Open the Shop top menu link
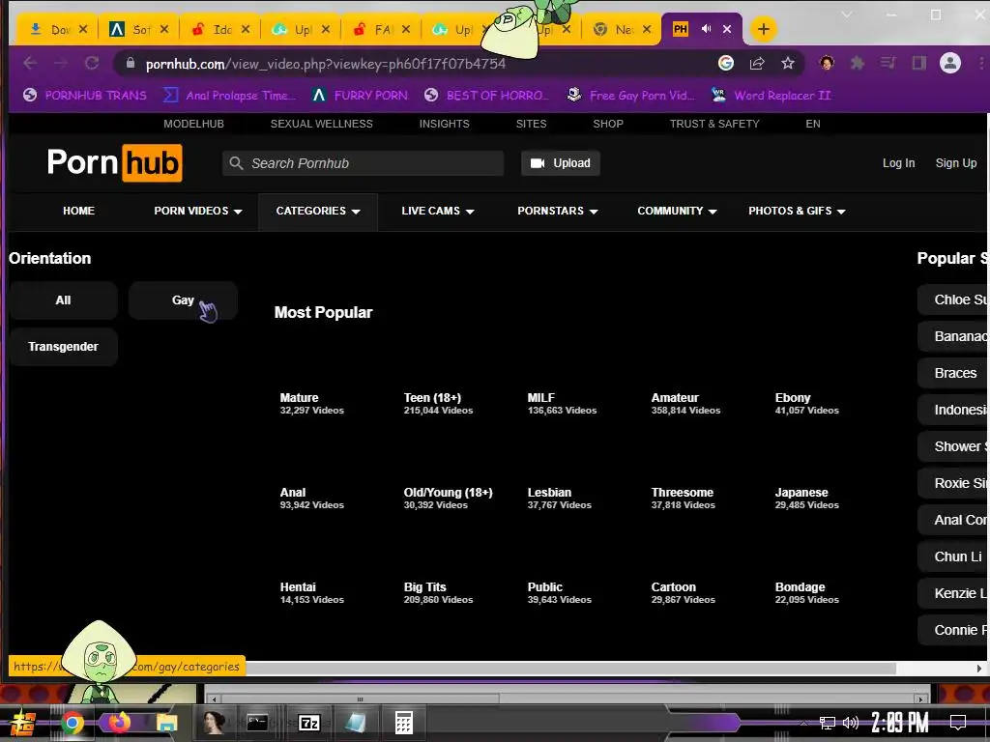990x742 pixels. [x=608, y=124]
